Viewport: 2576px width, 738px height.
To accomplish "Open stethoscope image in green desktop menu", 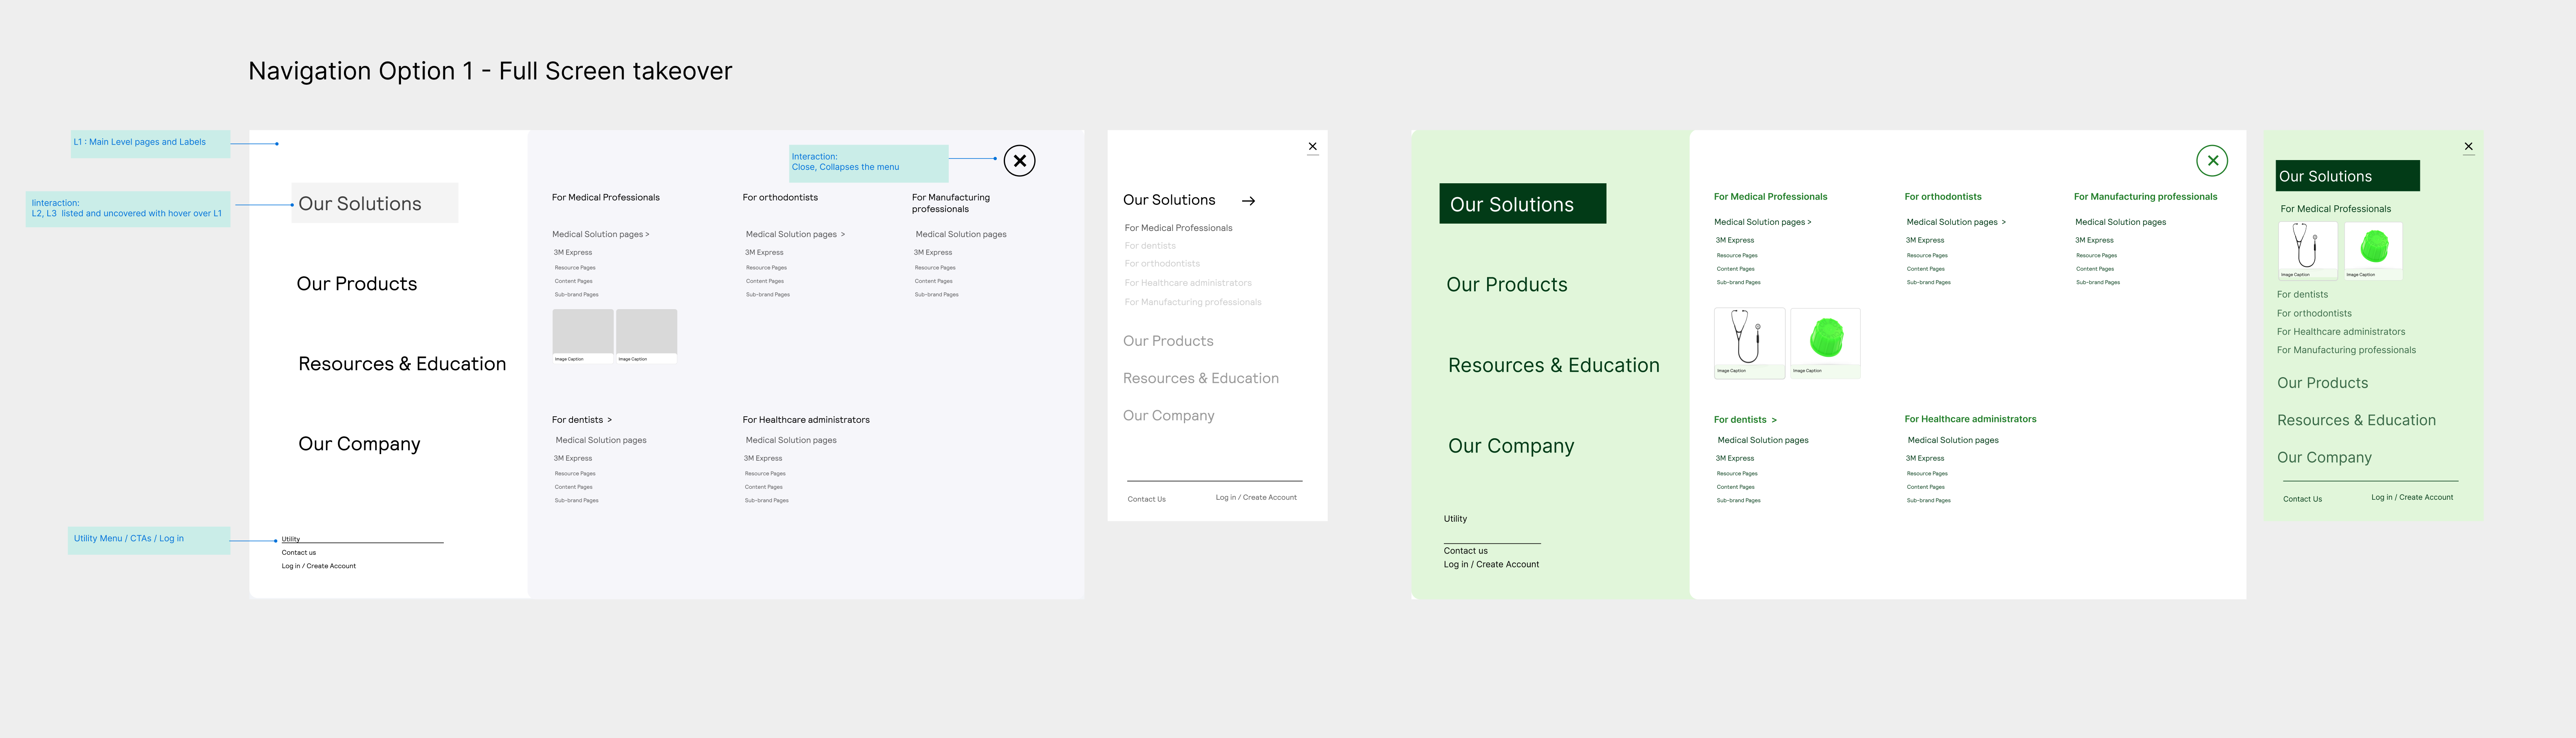I will pos(1749,343).
